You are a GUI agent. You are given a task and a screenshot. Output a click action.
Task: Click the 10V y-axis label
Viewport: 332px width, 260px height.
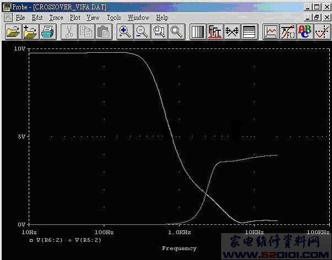(x=20, y=49)
